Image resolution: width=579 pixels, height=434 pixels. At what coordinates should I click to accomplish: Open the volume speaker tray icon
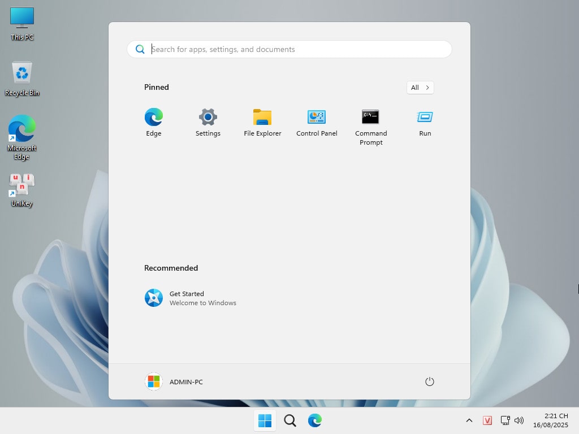point(519,420)
